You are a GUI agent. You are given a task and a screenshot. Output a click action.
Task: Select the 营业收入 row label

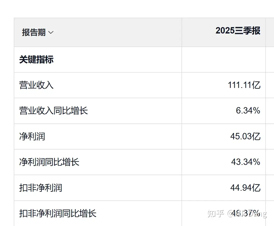tap(36, 85)
